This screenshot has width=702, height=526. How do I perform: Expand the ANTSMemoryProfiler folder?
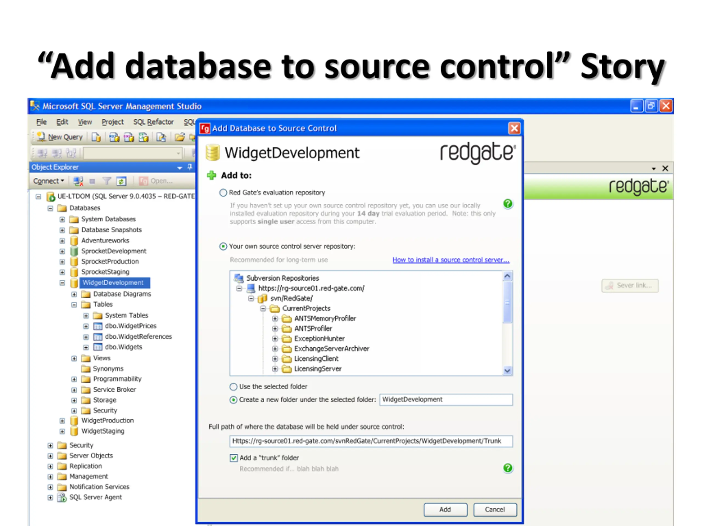[275, 319]
